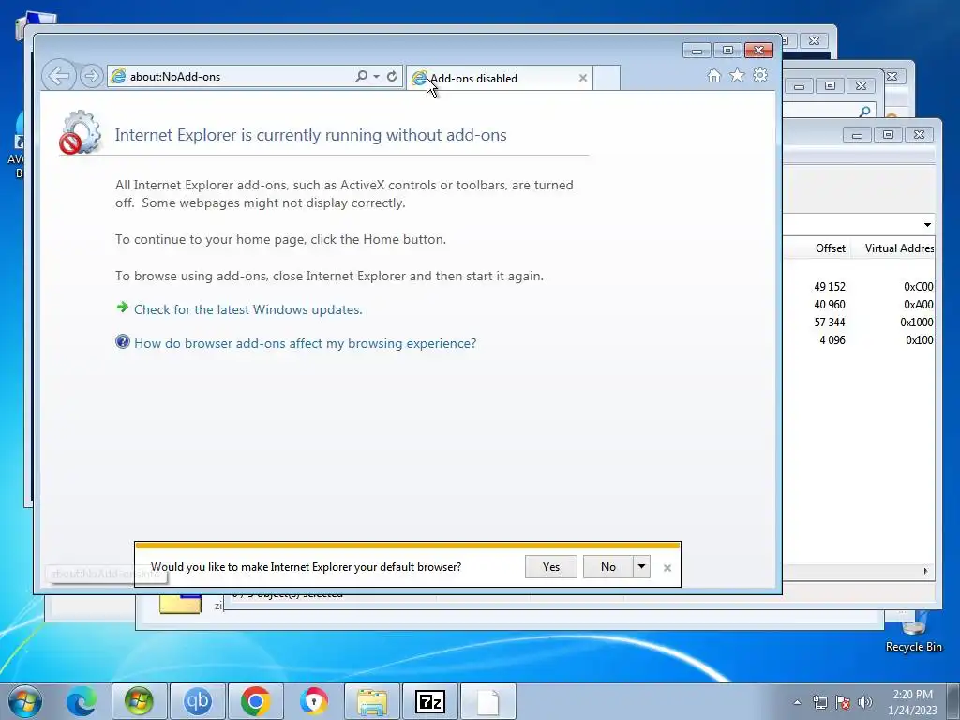Click the green arrow beside Windows updates

click(123, 307)
